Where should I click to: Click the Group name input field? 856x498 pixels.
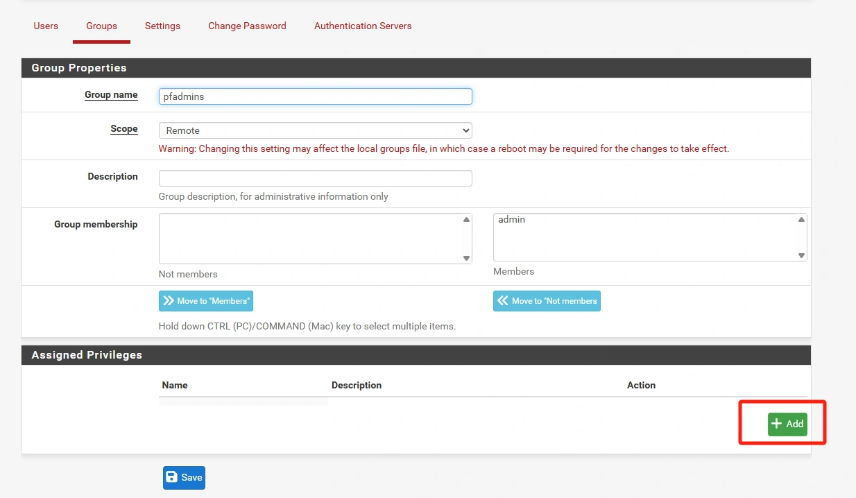click(316, 96)
